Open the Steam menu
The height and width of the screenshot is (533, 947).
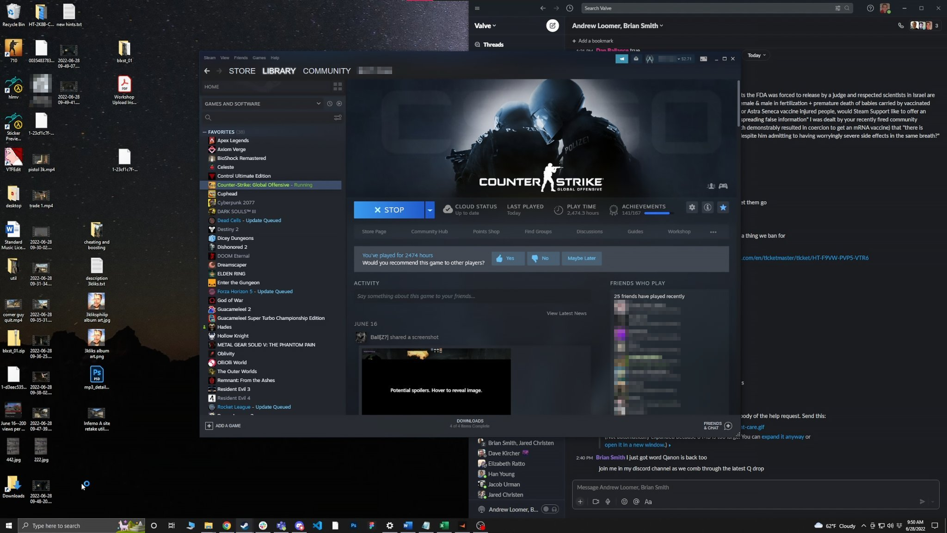pyautogui.click(x=209, y=58)
